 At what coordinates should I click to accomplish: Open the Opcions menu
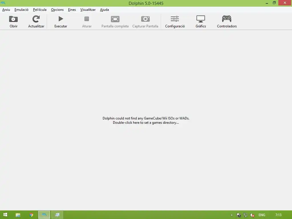(57, 10)
